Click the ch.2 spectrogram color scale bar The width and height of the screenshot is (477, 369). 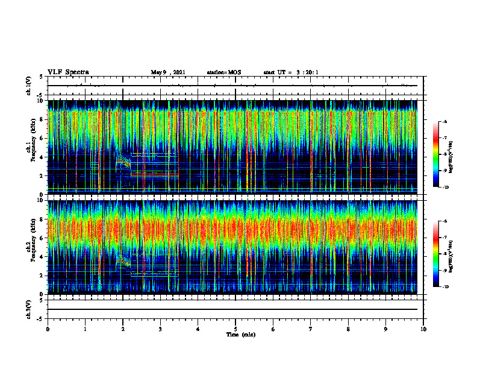pyautogui.click(x=436, y=254)
